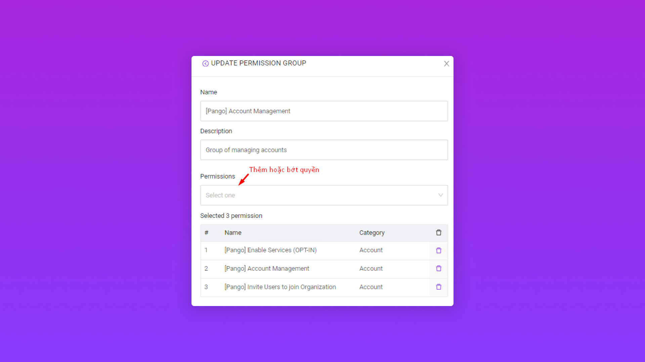The image size is (645, 362).
Task: Focus the Name input field
Action: tap(324, 111)
